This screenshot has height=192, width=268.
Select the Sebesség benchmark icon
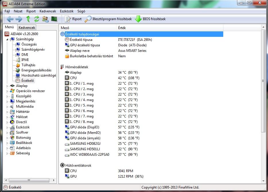point(12,153)
